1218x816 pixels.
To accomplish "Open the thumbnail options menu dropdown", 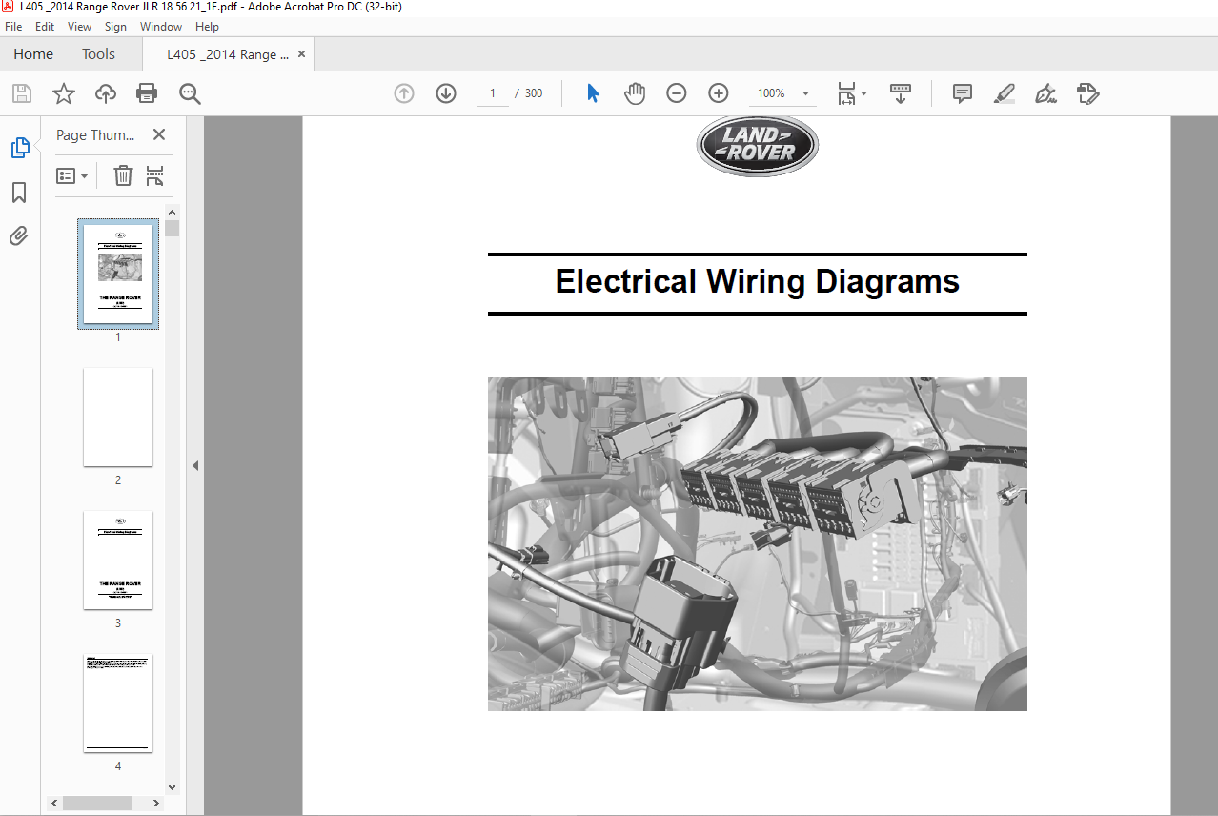I will (72, 175).
